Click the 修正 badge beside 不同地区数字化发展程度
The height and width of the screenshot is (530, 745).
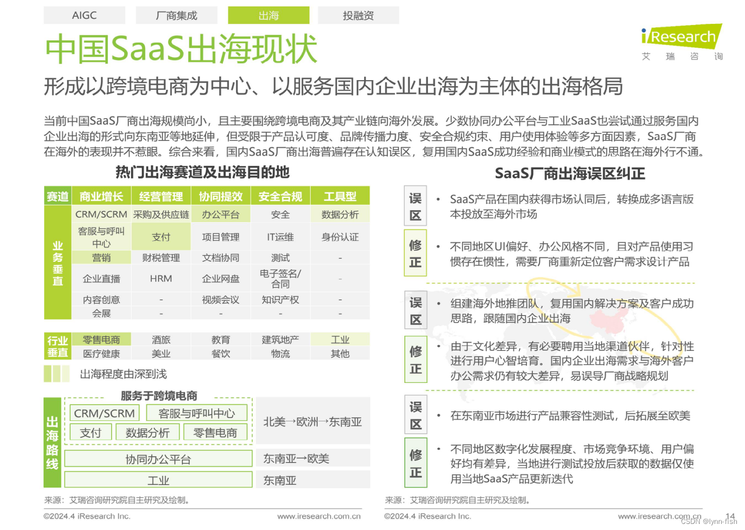coord(415,463)
